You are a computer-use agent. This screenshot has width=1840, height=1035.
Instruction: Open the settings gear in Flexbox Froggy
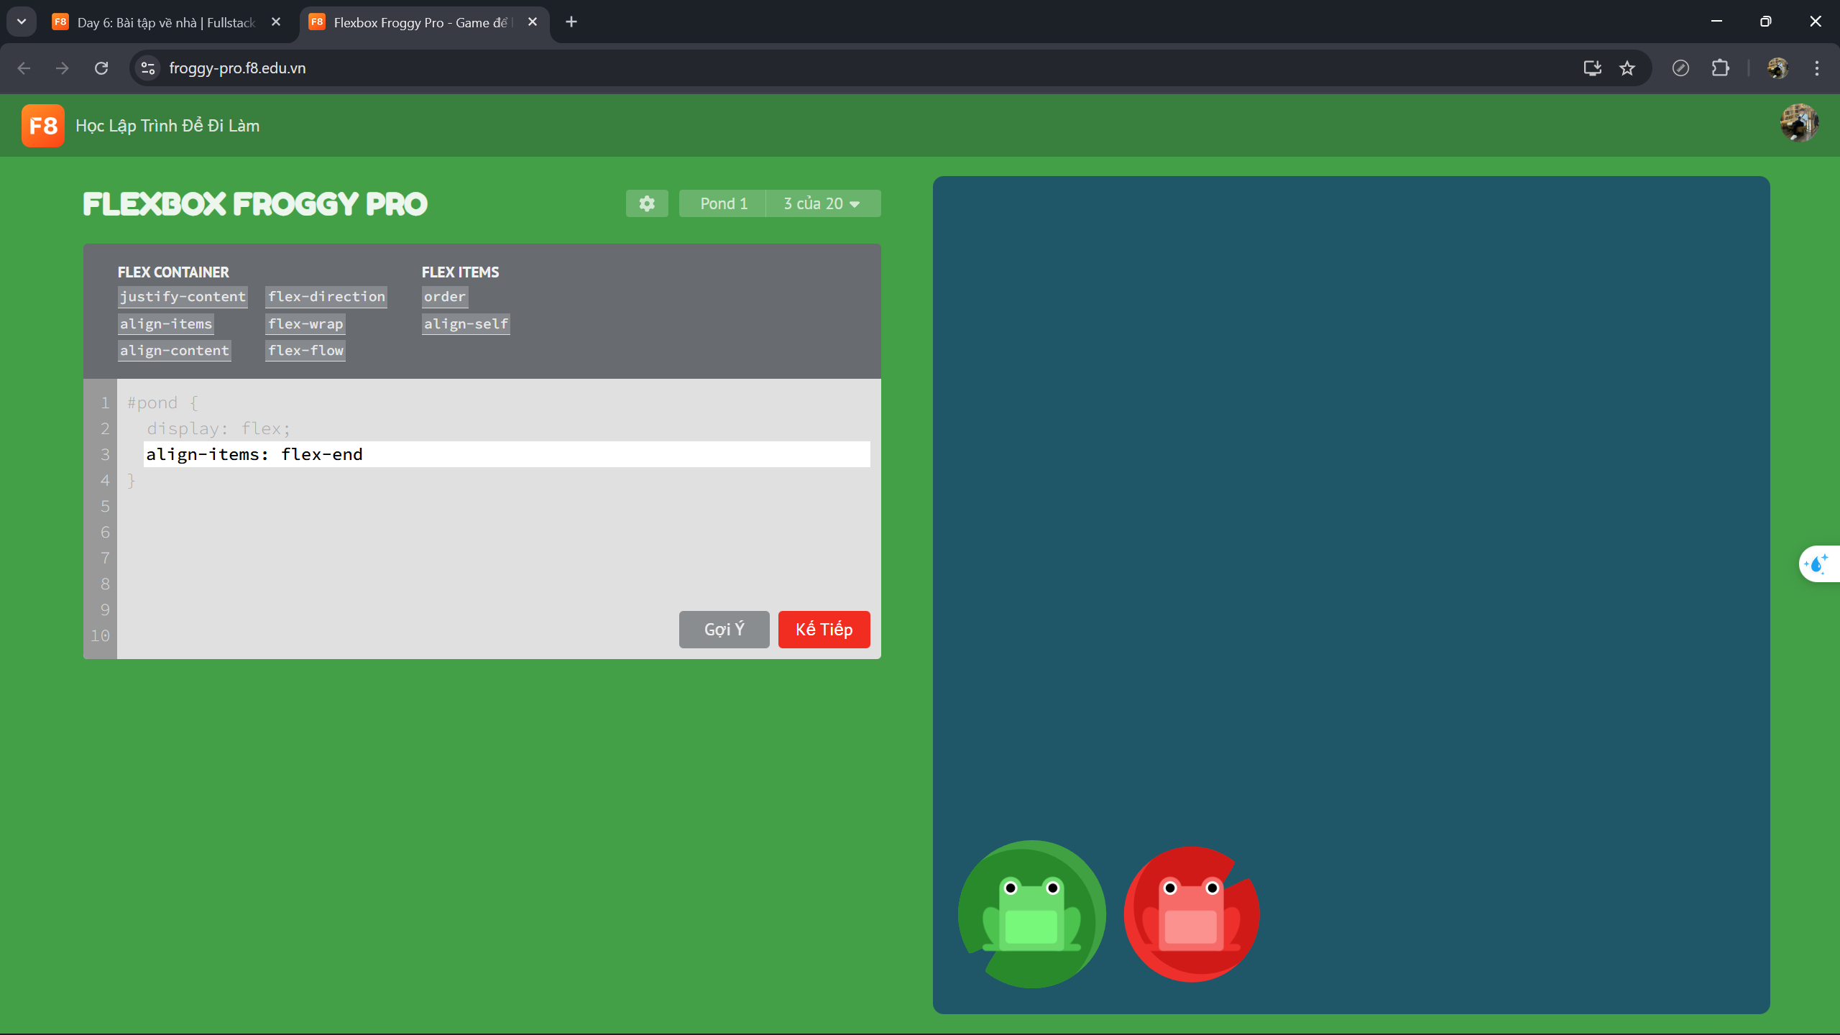(646, 203)
